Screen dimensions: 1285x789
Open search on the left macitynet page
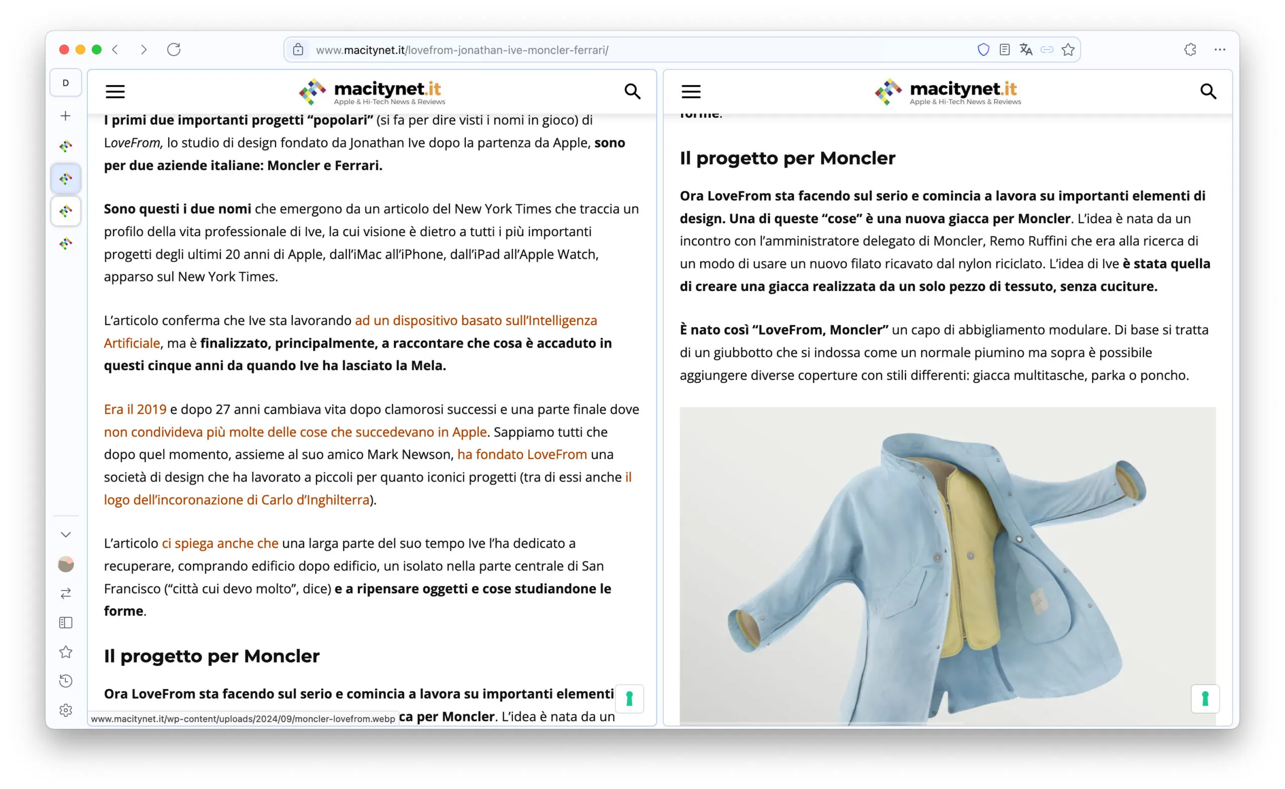pos(633,91)
